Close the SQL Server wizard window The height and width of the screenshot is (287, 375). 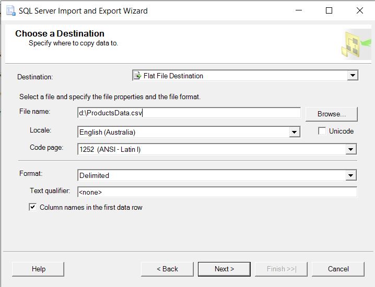[360, 10]
